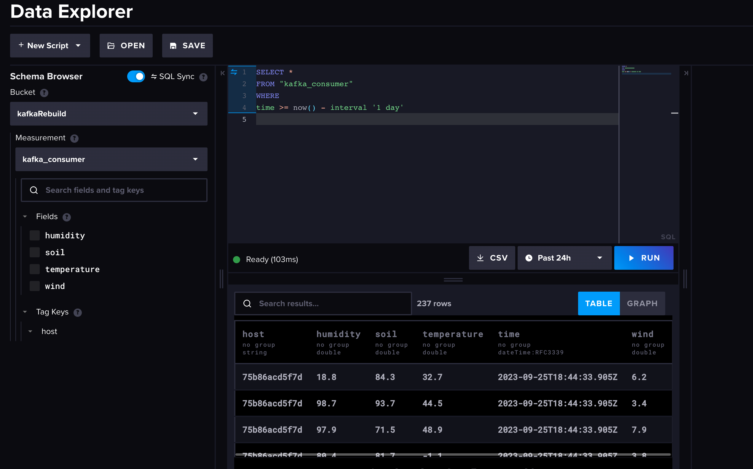This screenshot has height=469, width=753.
Task: Open the OPEN script dialog
Action: pyautogui.click(x=125, y=45)
